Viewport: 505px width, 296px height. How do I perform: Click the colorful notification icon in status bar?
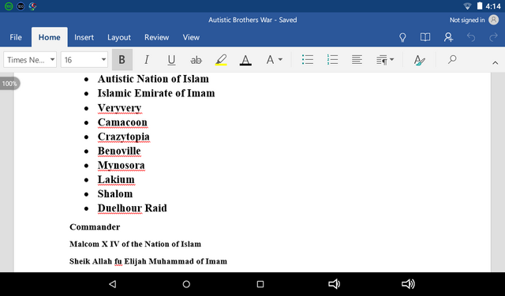(x=32, y=6)
